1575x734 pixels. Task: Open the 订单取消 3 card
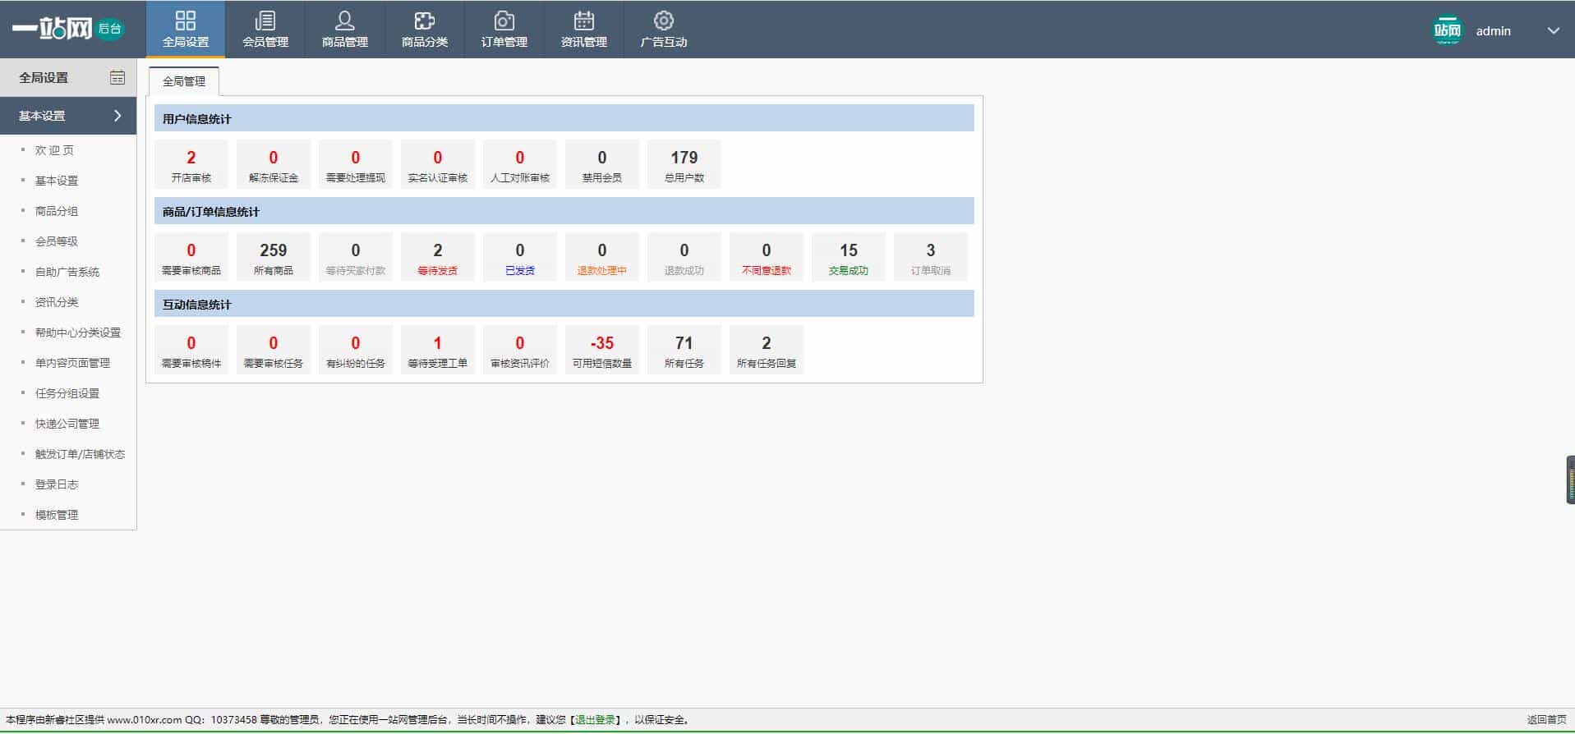[x=931, y=257]
